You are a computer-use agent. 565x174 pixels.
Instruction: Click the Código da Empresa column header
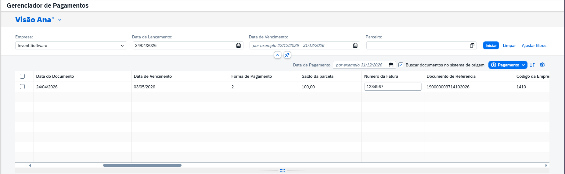532,76
